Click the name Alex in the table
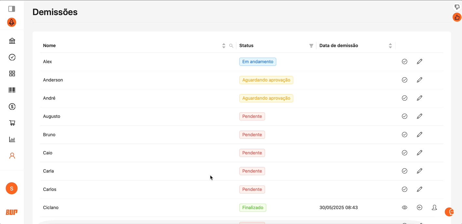The width and height of the screenshot is (462, 224). [x=48, y=62]
